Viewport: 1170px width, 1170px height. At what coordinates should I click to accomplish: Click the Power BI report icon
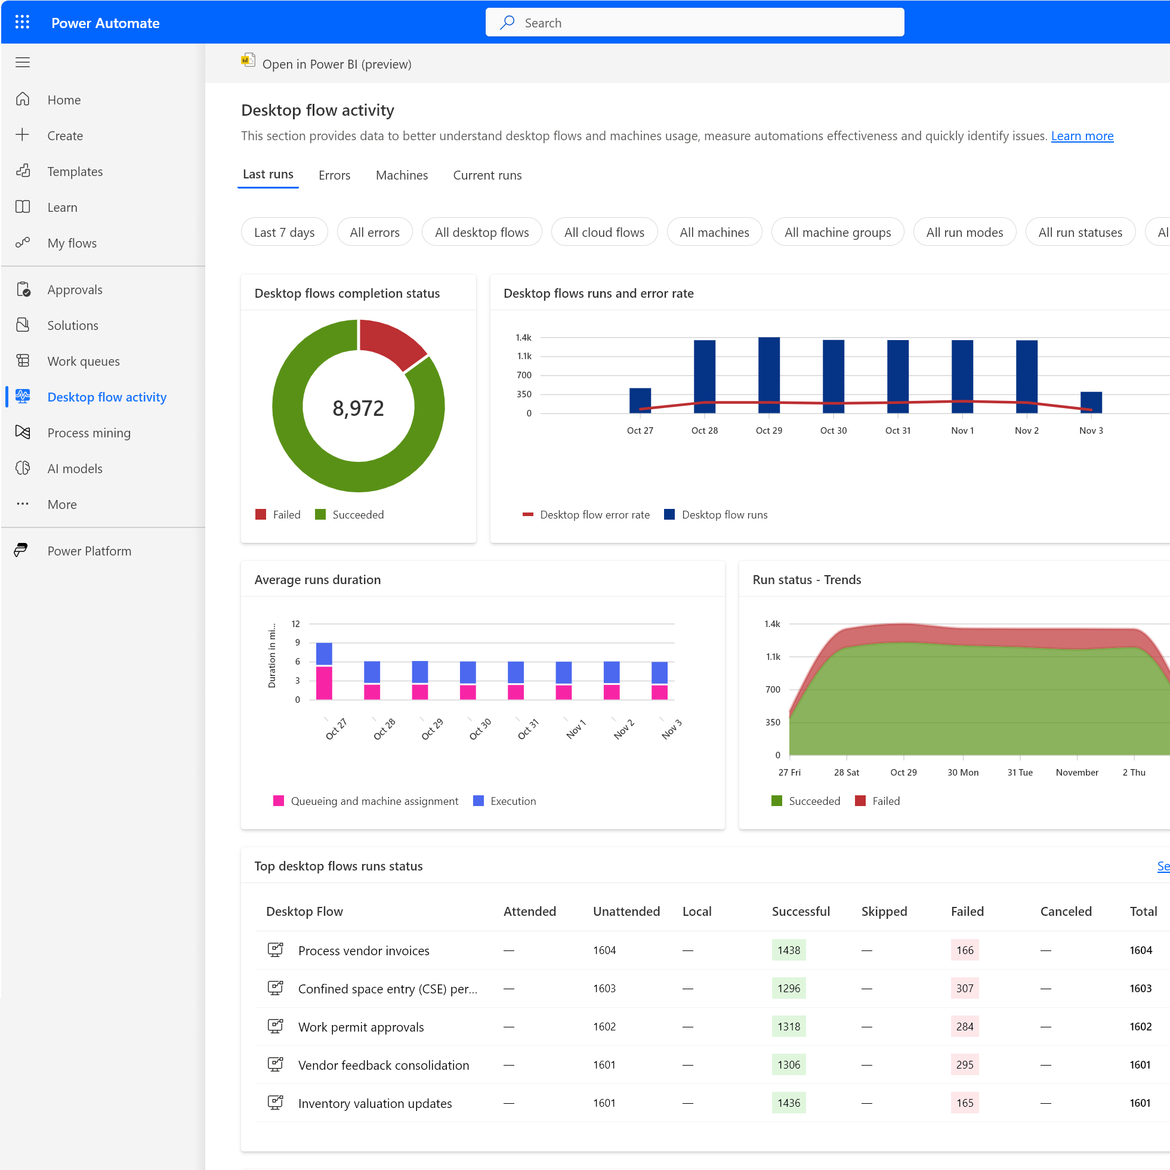(248, 60)
